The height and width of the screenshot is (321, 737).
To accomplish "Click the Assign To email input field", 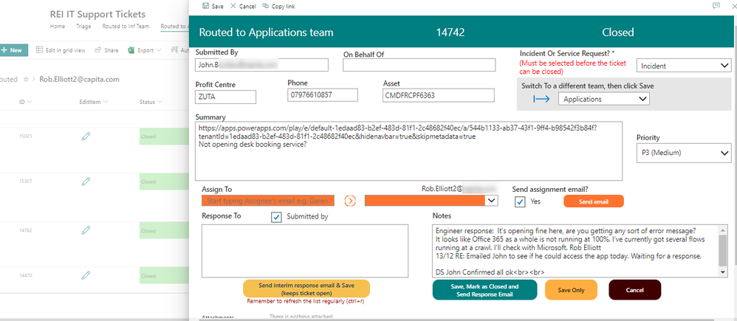I will coord(268,201).
